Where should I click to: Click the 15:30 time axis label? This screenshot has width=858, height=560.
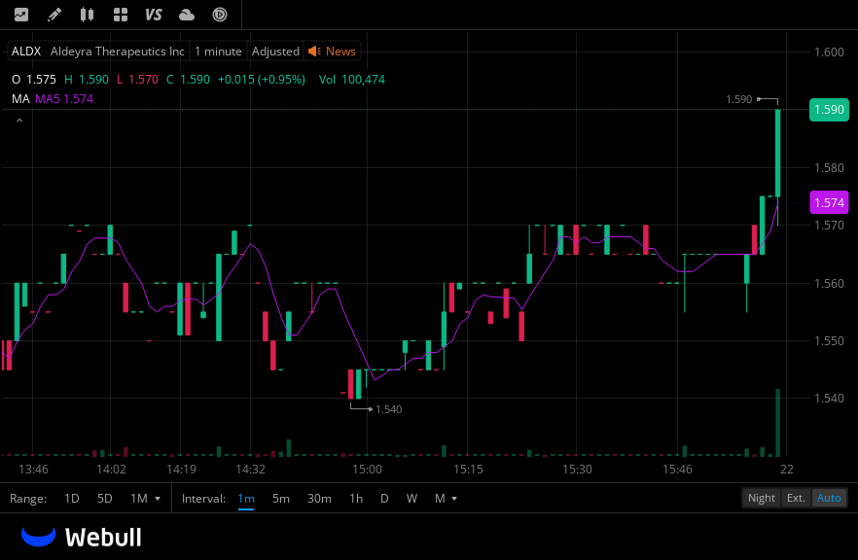(x=577, y=470)
